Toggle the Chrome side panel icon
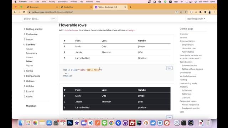228x128 pixels. click(x=205, y=12)
